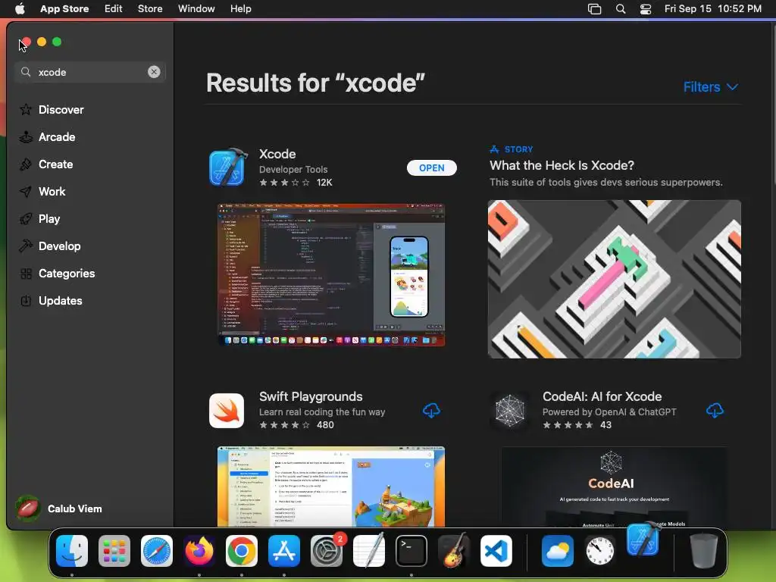The height and width of the screenshot is (582, 776).
Task: Click the CodeAI app icon
Action: point(510,410)
